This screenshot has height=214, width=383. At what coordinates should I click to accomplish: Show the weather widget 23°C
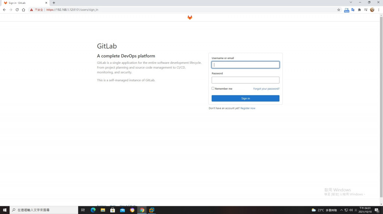[324, 210]
